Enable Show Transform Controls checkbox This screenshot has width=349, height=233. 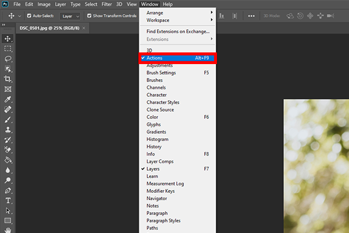(x=88, y=16)
